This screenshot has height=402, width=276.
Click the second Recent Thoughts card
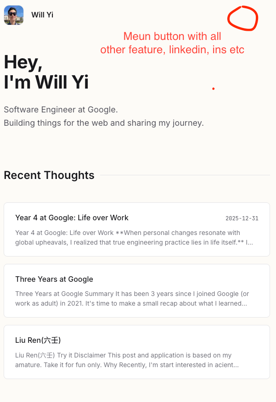pos(136,290)
